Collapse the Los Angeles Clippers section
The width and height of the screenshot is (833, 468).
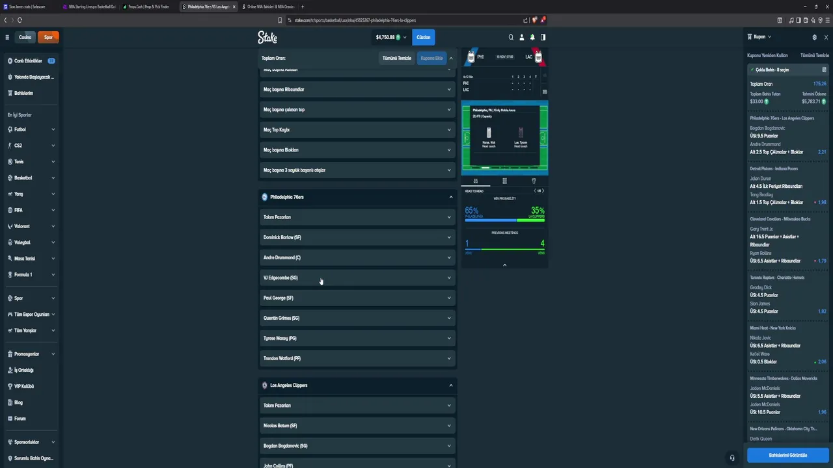[x=357, y=385]
